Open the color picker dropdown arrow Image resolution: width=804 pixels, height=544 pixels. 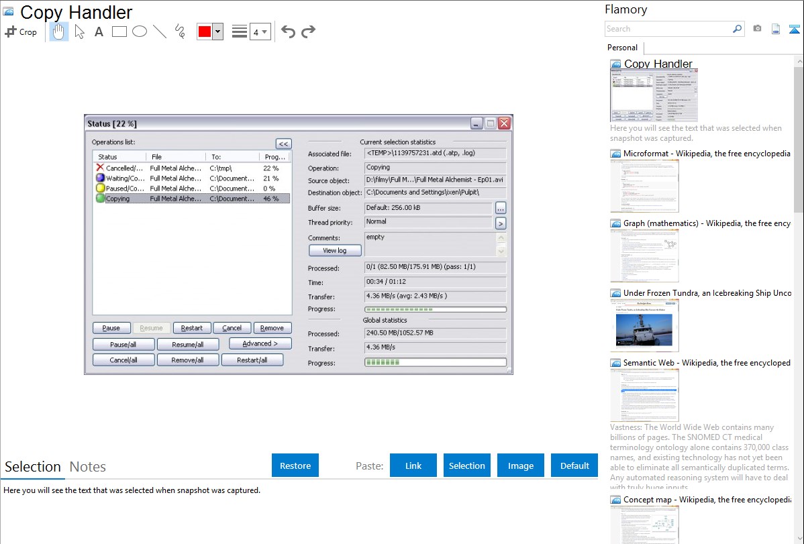[x=217, y=32]
